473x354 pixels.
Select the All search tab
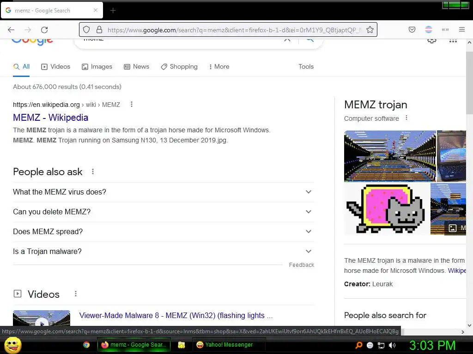click(x=21, y=67)
